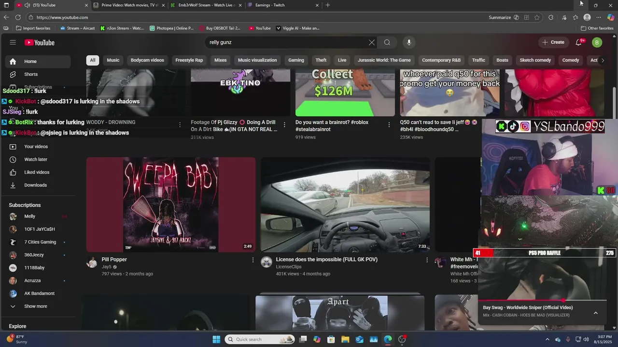This screenshot has width=618, height=347.
Task: Show hidden system tray icons chevron
Action: [x=547, y=339]
